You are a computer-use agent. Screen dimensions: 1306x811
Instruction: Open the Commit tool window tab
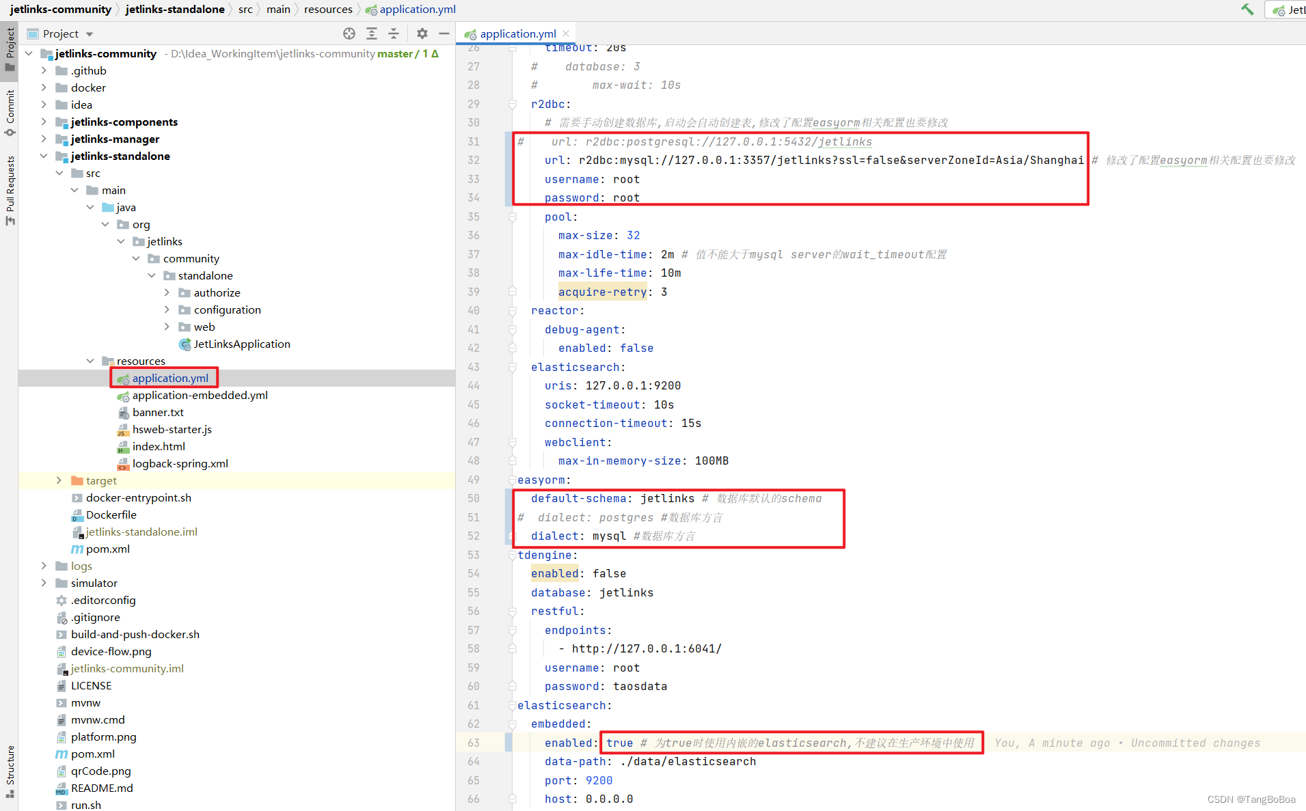pyautogui.click(x=10, y=112)
